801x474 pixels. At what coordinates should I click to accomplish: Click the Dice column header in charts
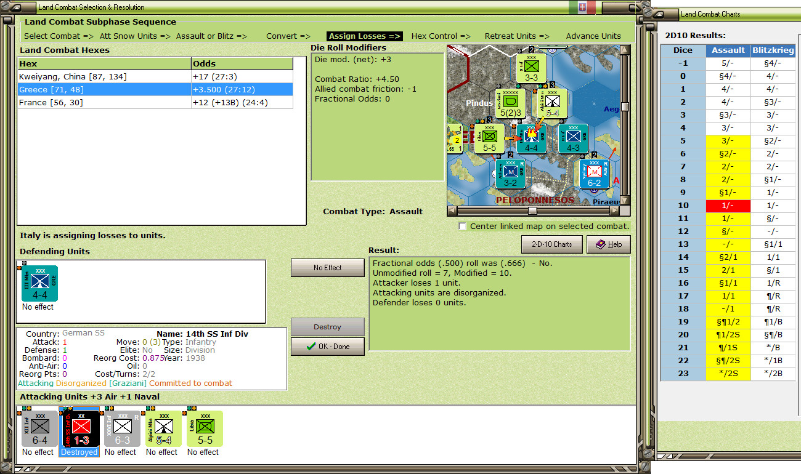pyautogui.click(x=683, y=50)
